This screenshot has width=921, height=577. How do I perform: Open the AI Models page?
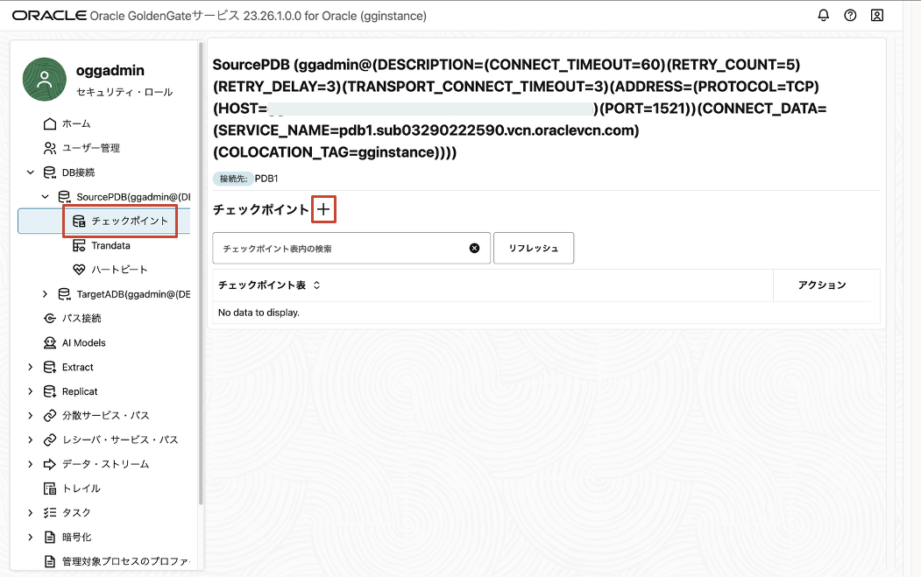[83, 342]
